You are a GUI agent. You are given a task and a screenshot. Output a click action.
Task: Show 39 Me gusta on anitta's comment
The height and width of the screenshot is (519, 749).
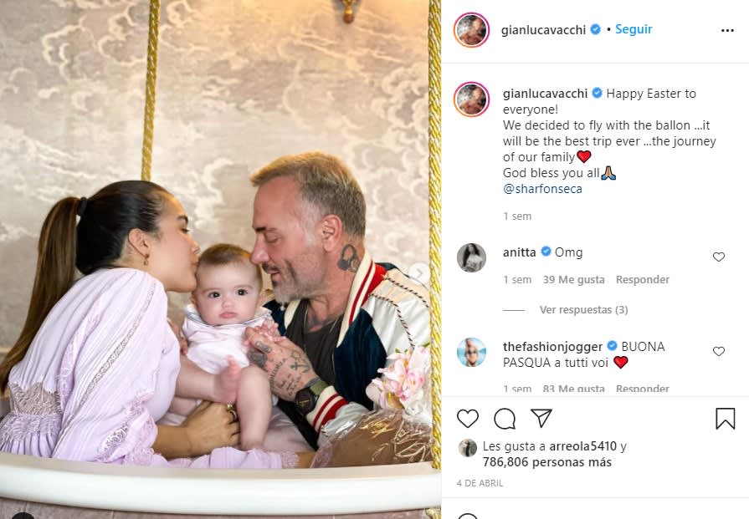tap(574, 279)
